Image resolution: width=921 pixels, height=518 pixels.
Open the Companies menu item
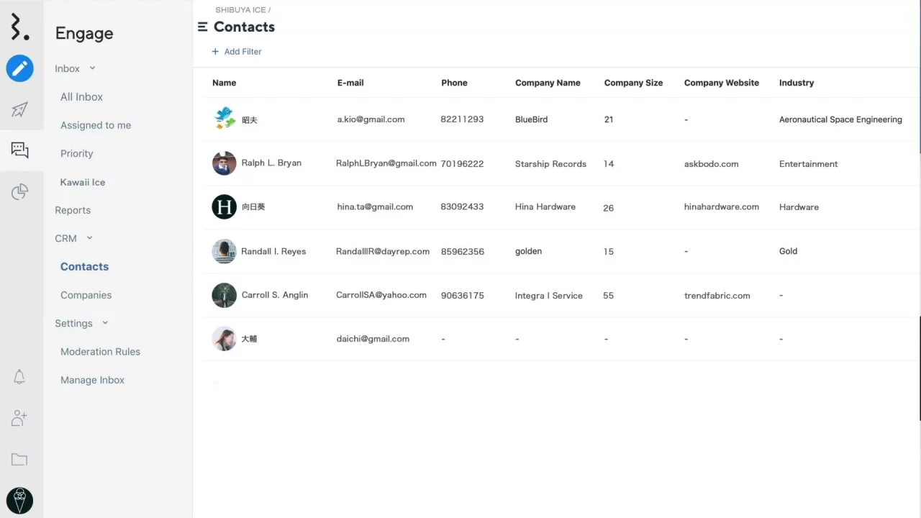pos(86,295)
